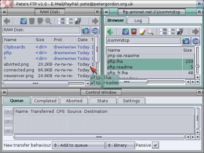Go to parent drawer in RAM Disk panel
Viewport: 204px width, 153px height.
86,31
